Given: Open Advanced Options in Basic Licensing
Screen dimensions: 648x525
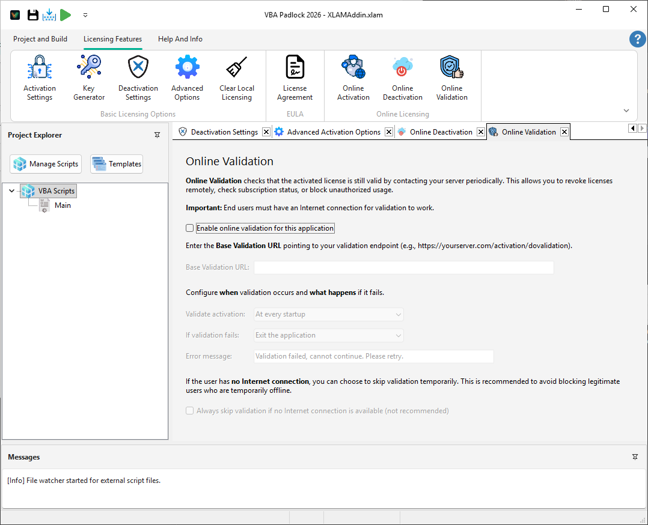Looking at the screenshot, I should 187,77.
